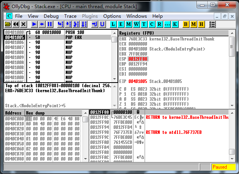Open the View menu
Viewport: 239px width, 174px height.
tap(33, 16)
